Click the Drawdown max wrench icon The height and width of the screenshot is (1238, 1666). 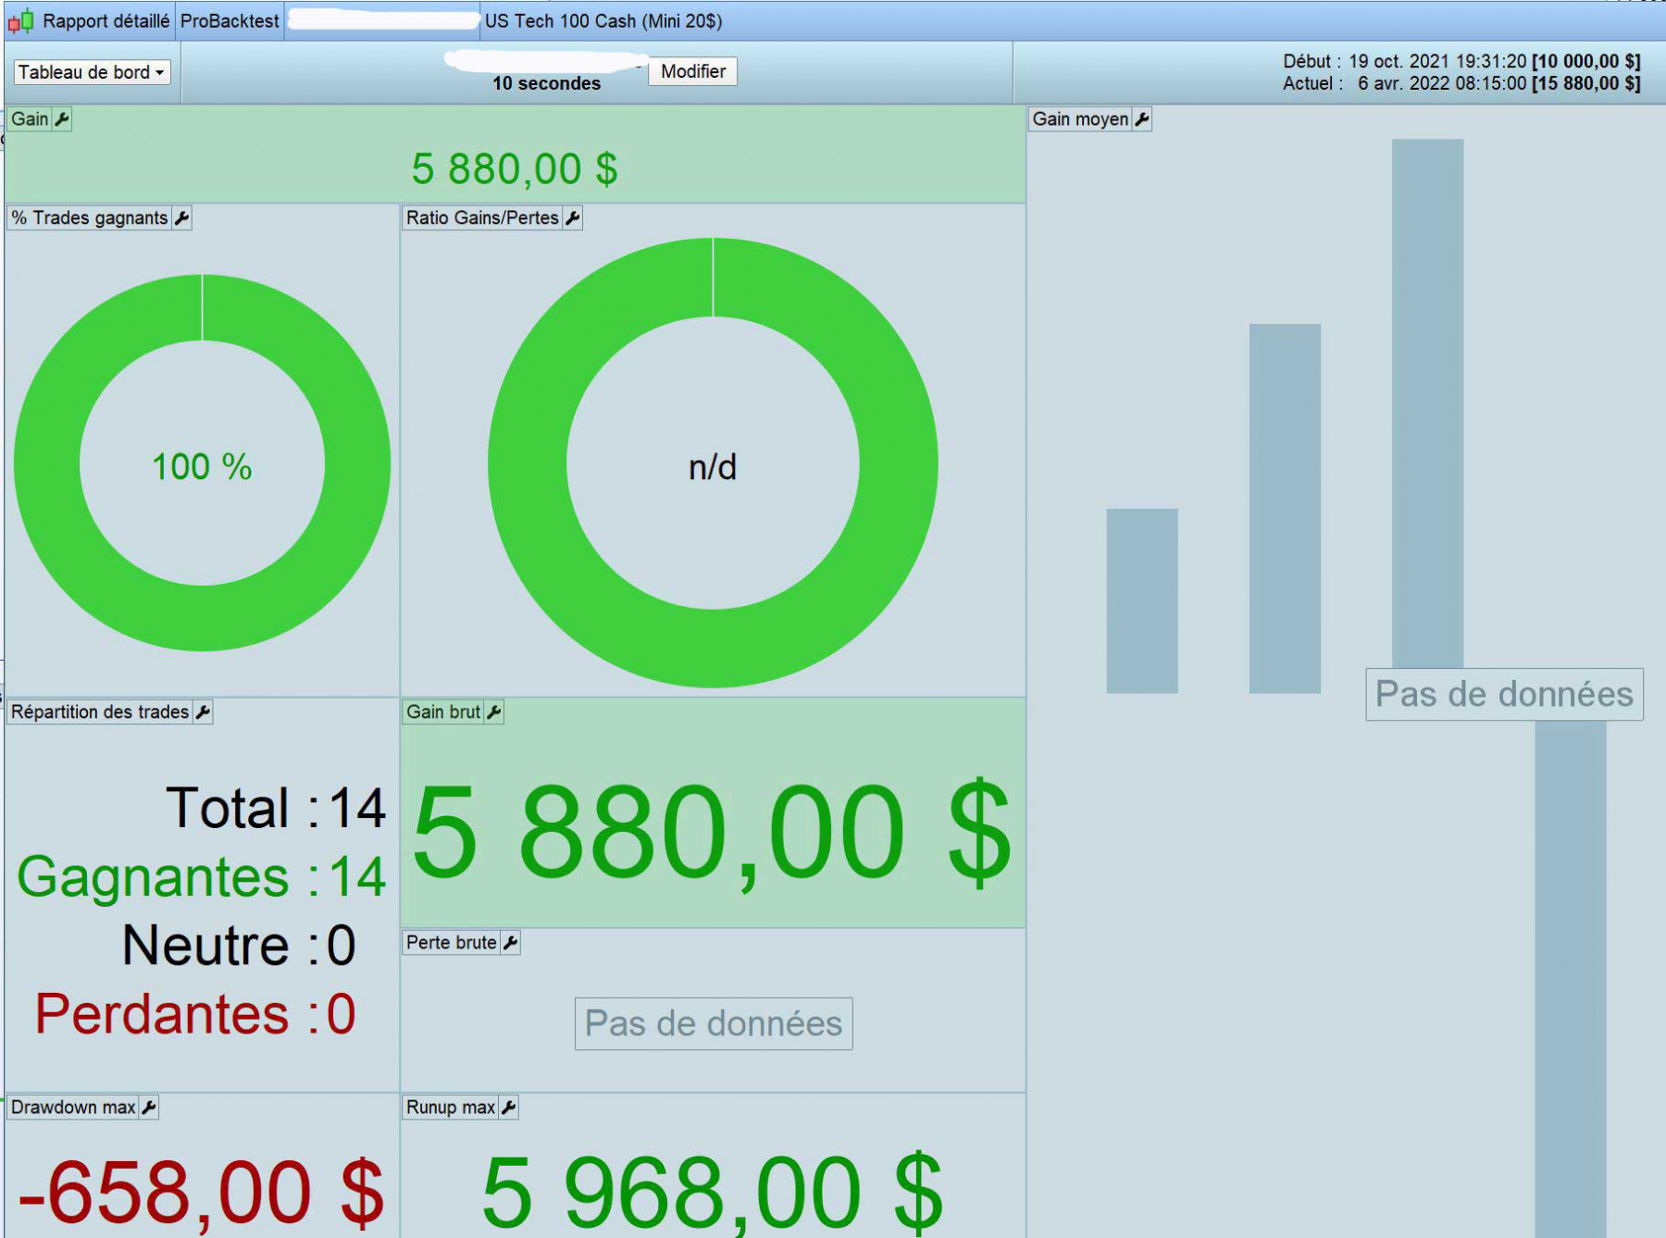149,1108
